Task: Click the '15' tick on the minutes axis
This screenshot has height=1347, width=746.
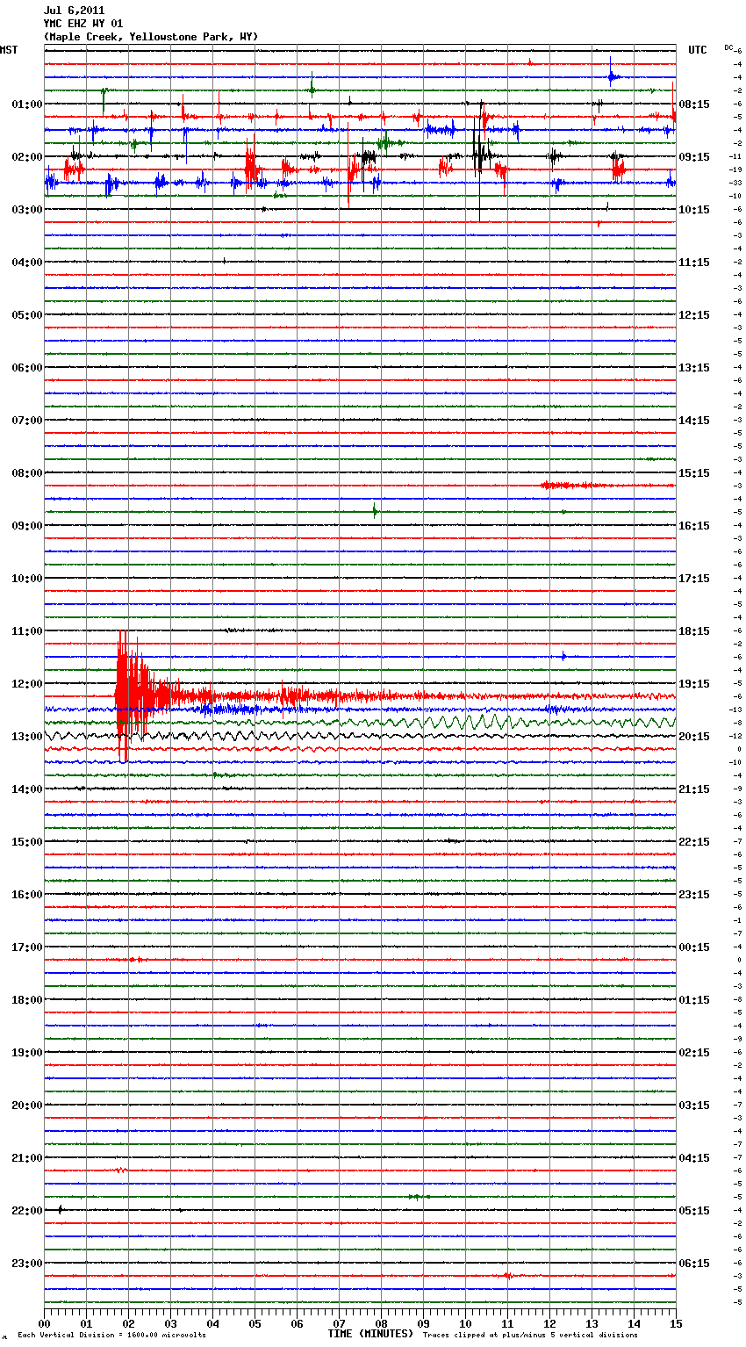Action: point(676,1323)
